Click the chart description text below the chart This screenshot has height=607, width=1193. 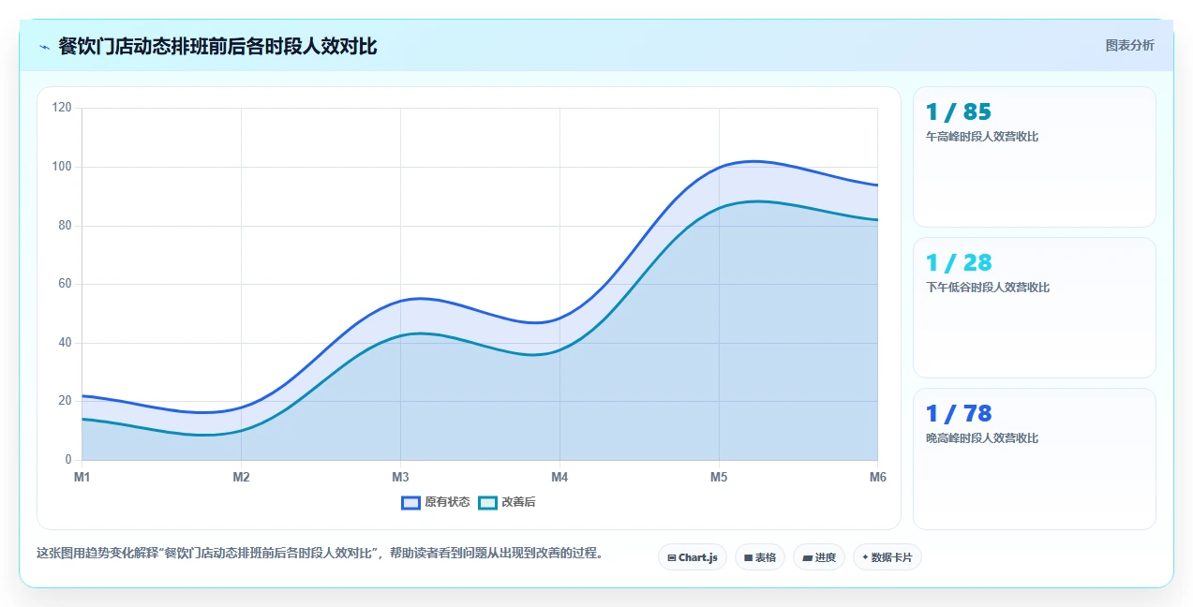tap(320, 553)
